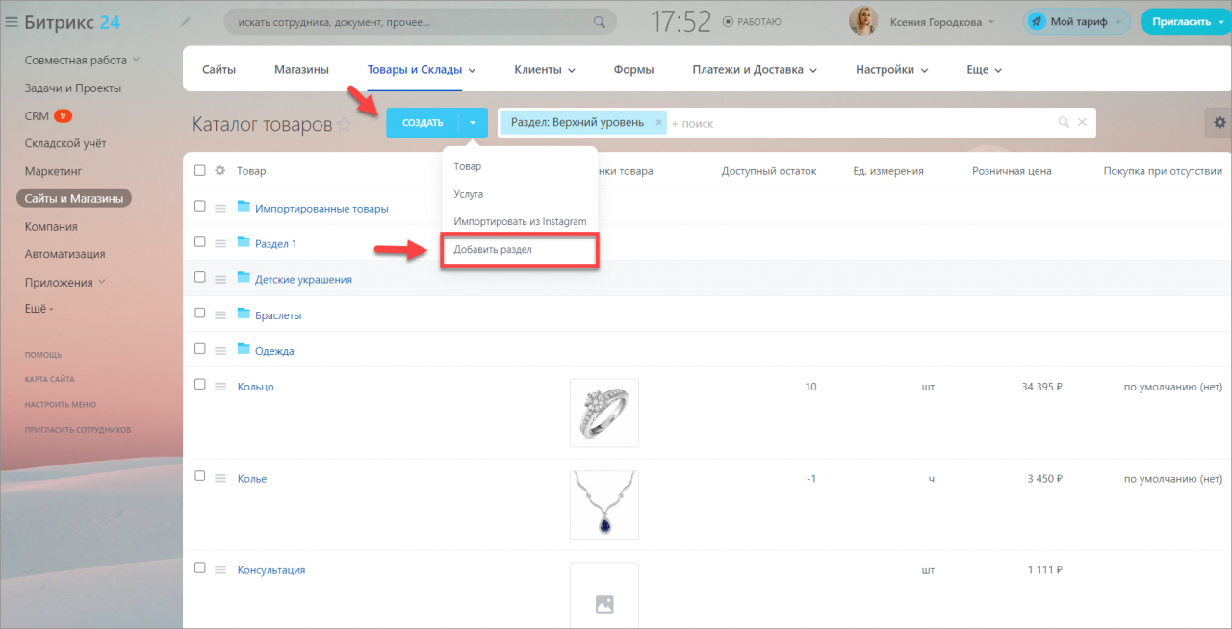This screenshot has height=629, width=1232.
Task: Click the pencil edit icon beside logo
Action: click(185, 21)
